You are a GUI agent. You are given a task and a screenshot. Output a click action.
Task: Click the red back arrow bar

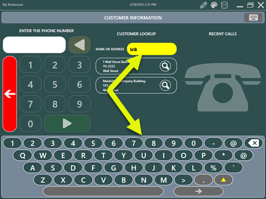10,94
